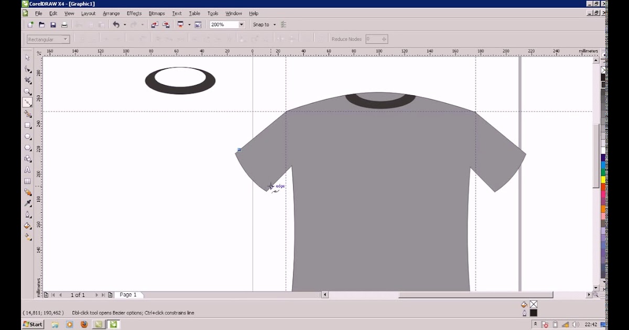629x330 pixels.
Task: Click the CorelDRAW taskbar button
Action: (113, 324)
